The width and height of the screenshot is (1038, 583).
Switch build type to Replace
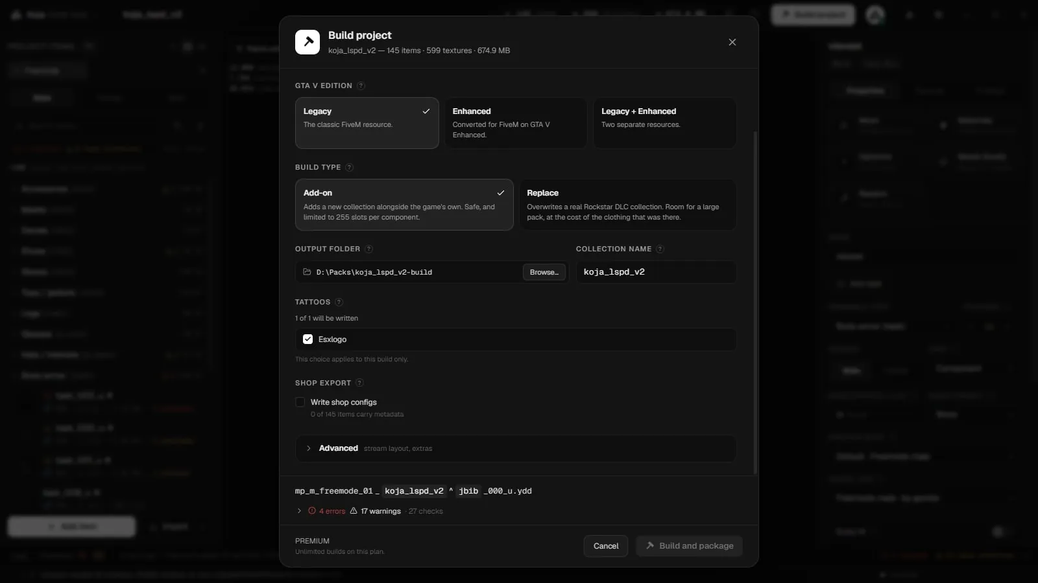(628, 205)
